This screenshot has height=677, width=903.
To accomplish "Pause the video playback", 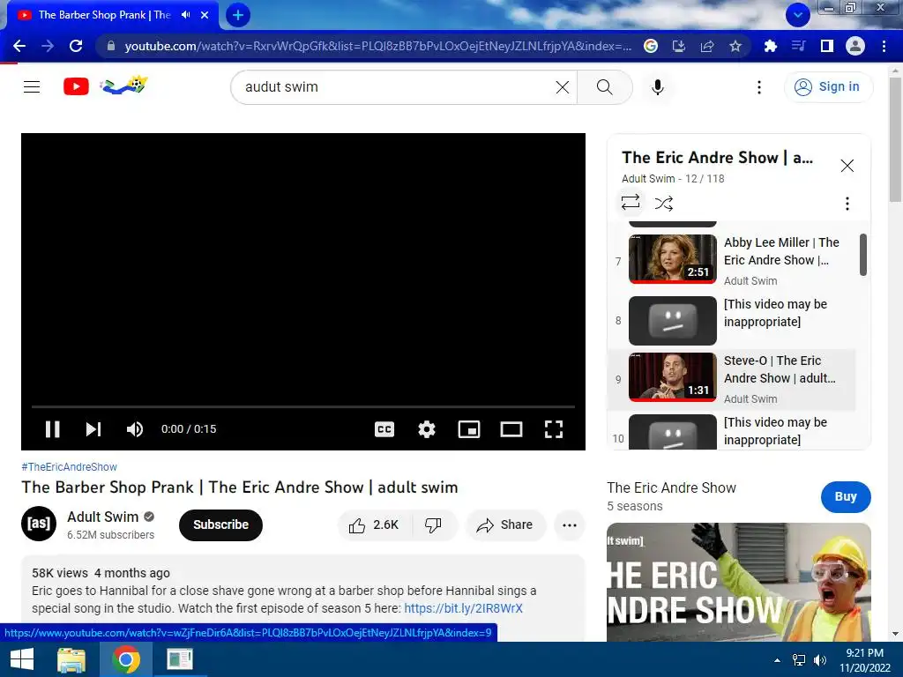I will pos(52,429).
